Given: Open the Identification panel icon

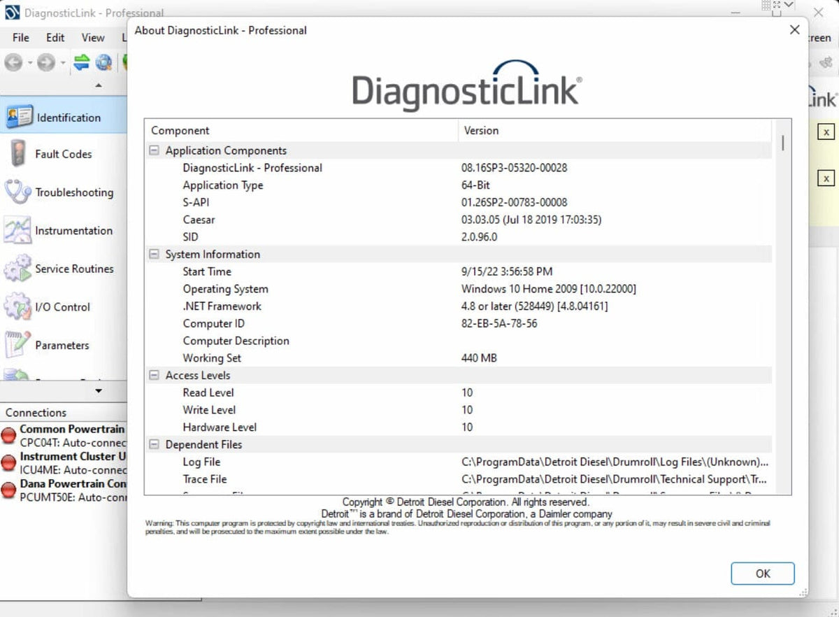Looking at the screenshot, I should coord(19,117).
